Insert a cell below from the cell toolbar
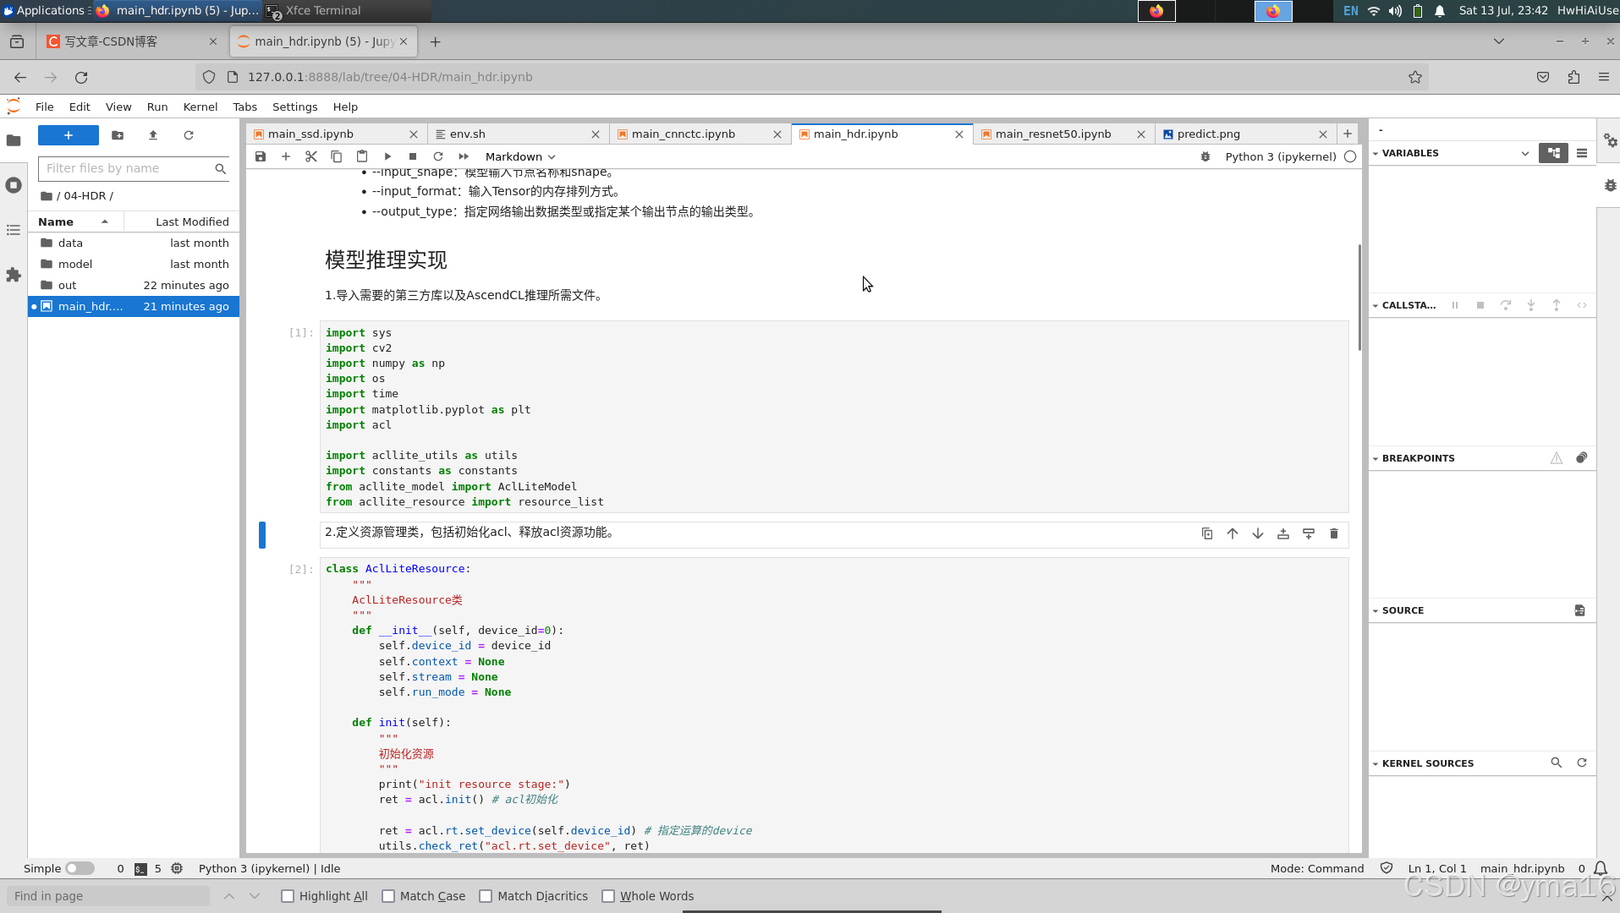 [x=1309, y=533]
